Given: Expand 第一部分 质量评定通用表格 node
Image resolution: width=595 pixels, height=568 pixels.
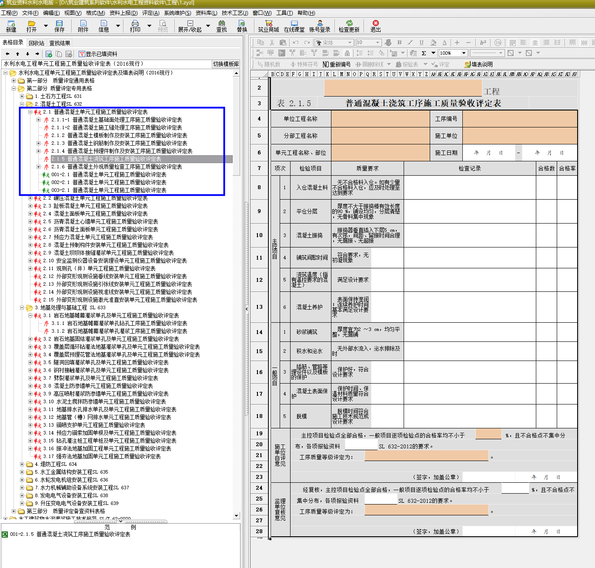Looking at the screenshot, I should point(14,80).
